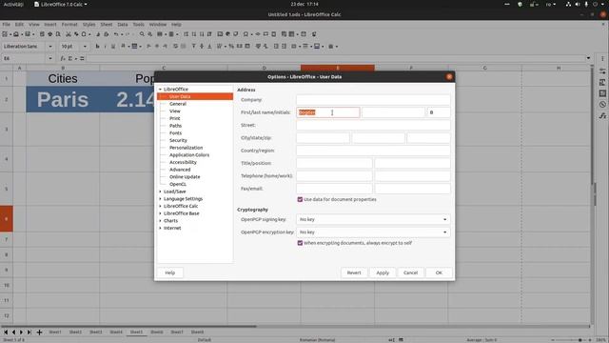
Task: Open the Sheet menu in the menu bar
Action: pyautogui.click(x=106, y=25)
